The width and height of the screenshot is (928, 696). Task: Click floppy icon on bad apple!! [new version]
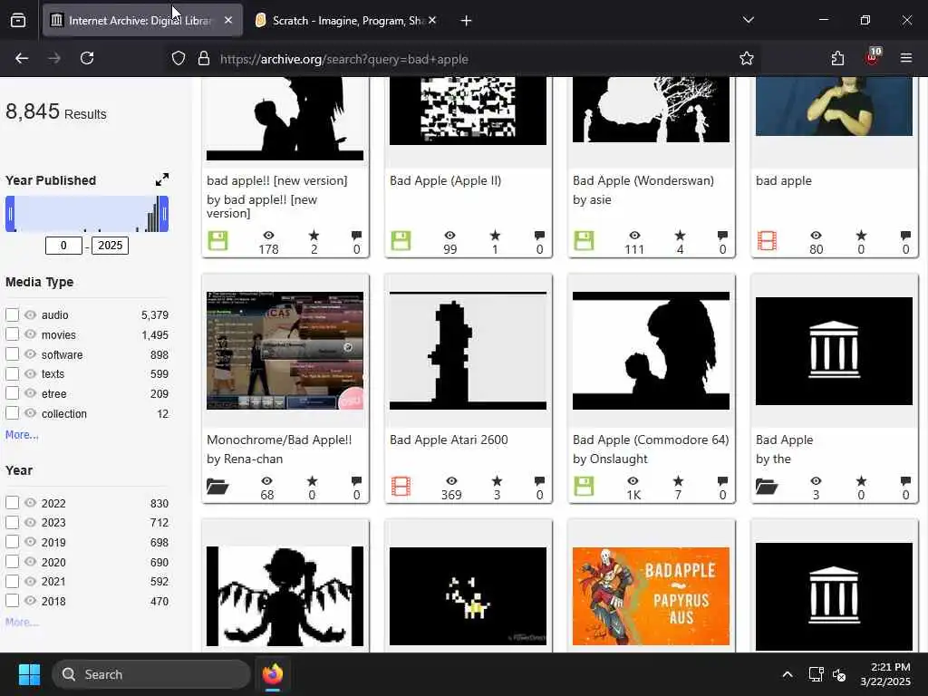point(217,241)
